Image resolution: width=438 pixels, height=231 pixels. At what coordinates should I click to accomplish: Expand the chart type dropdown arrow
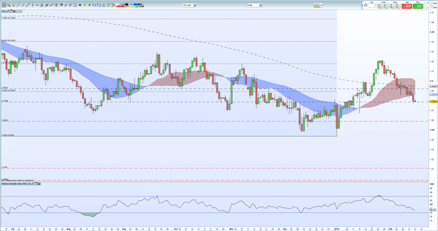321,5
